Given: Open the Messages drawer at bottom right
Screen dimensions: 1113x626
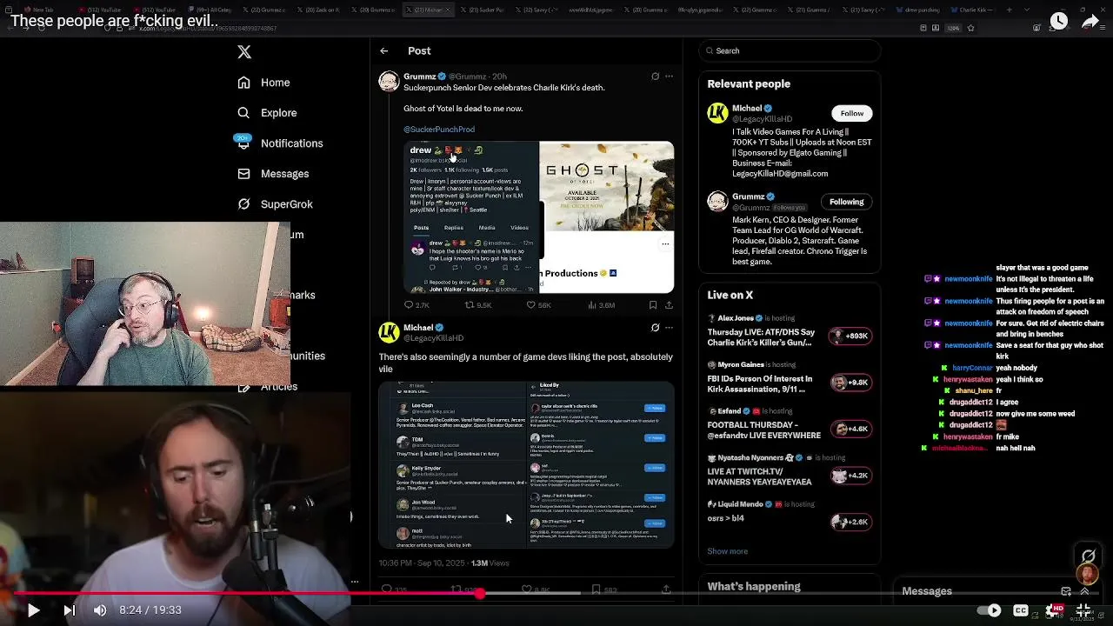Looking at the screenshot, I should [x=927, y=591].
